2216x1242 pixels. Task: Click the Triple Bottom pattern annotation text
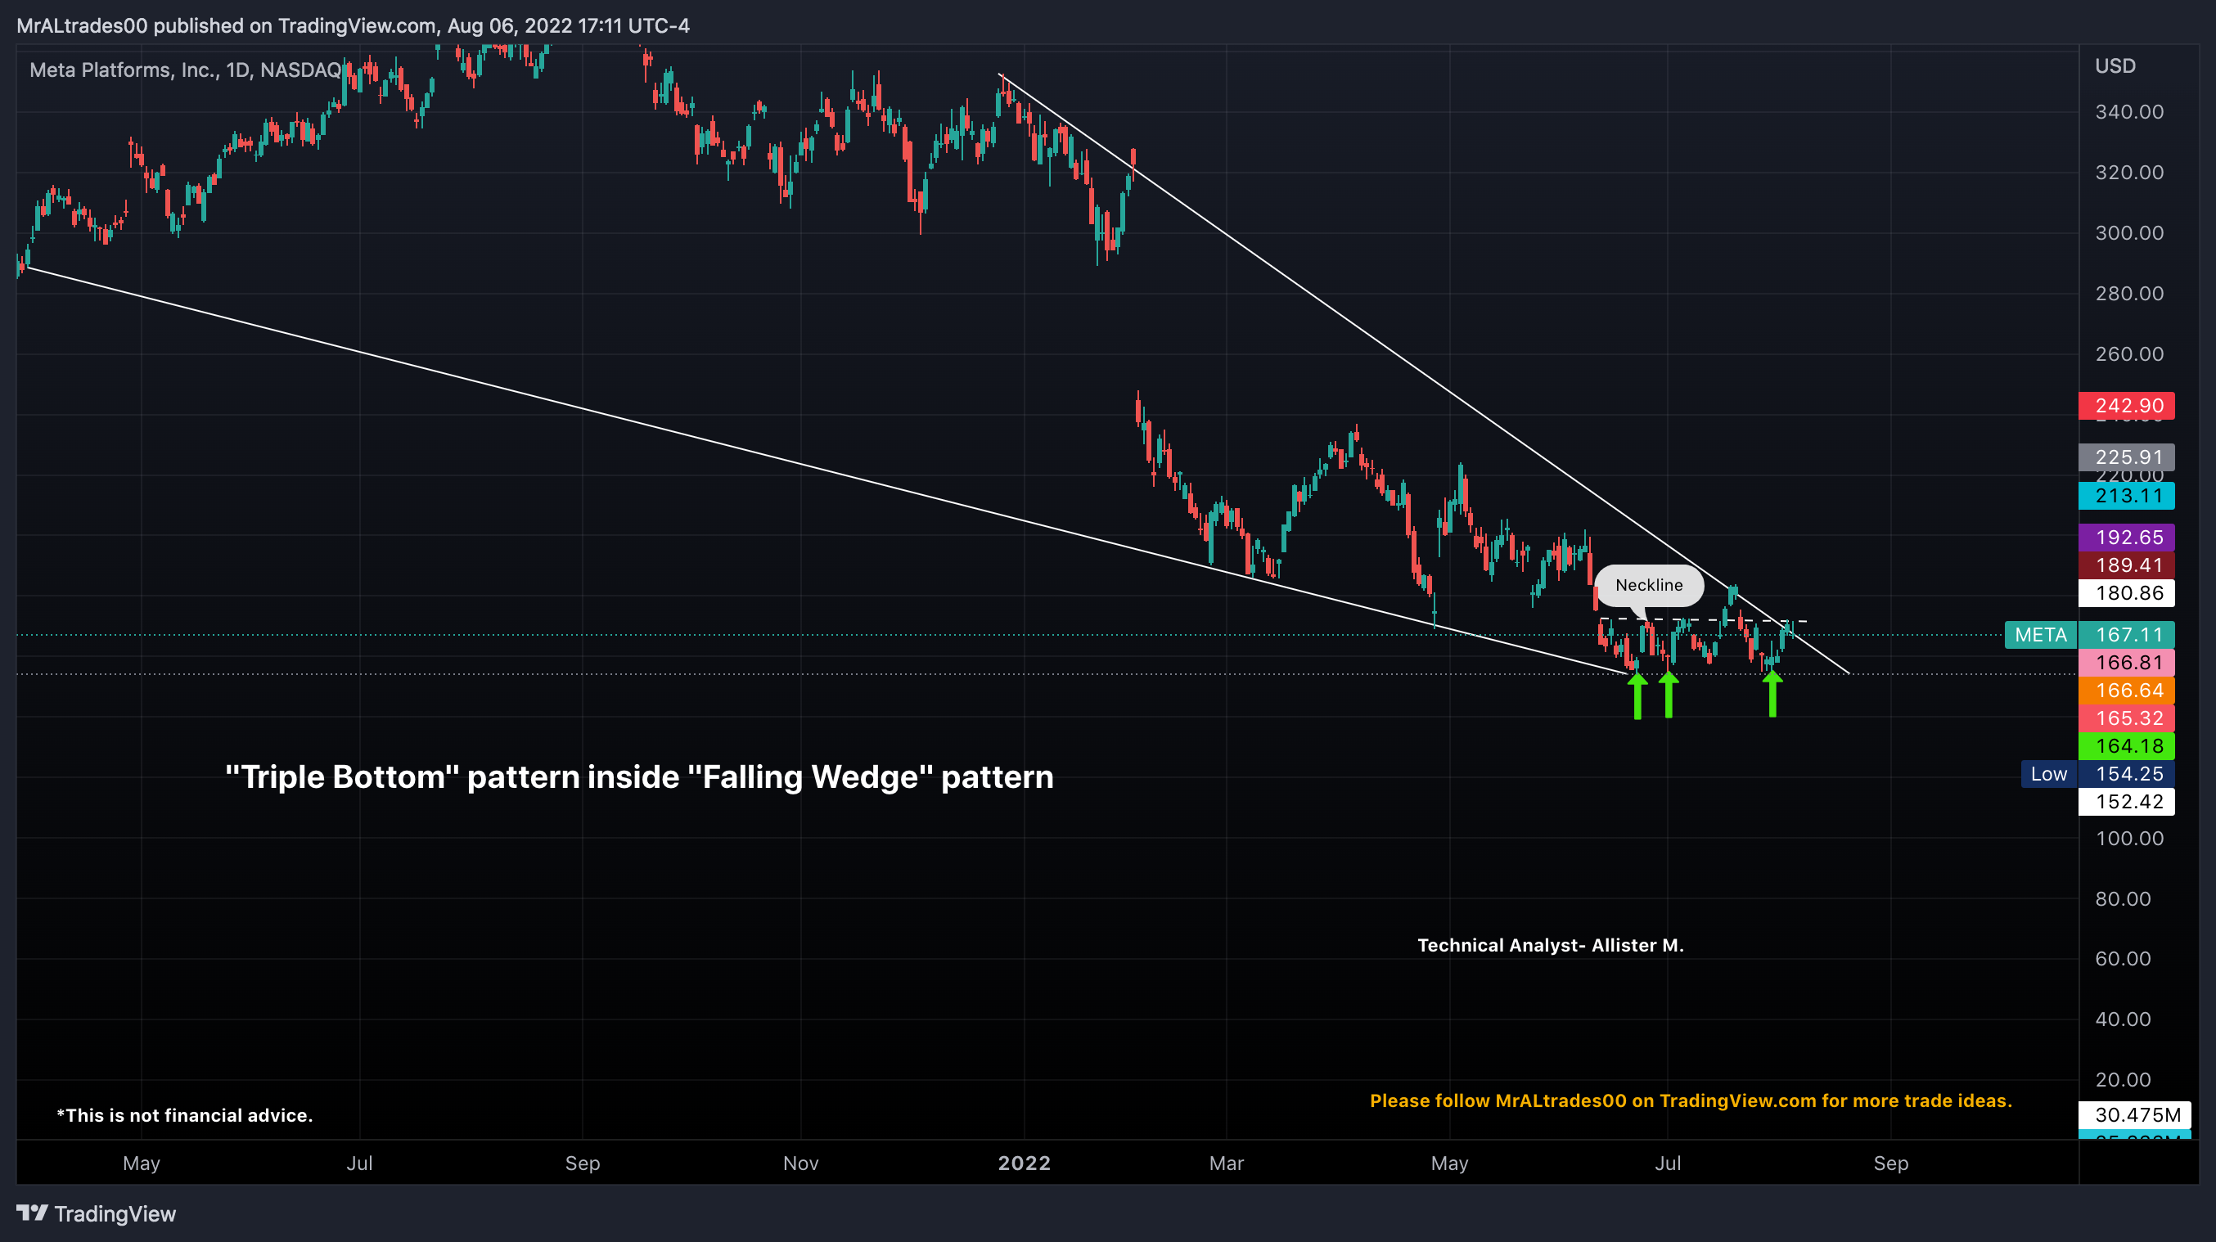pos(639,776)
